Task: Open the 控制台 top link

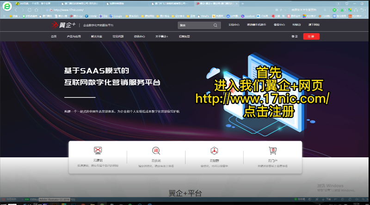Action: pos(296,25)
